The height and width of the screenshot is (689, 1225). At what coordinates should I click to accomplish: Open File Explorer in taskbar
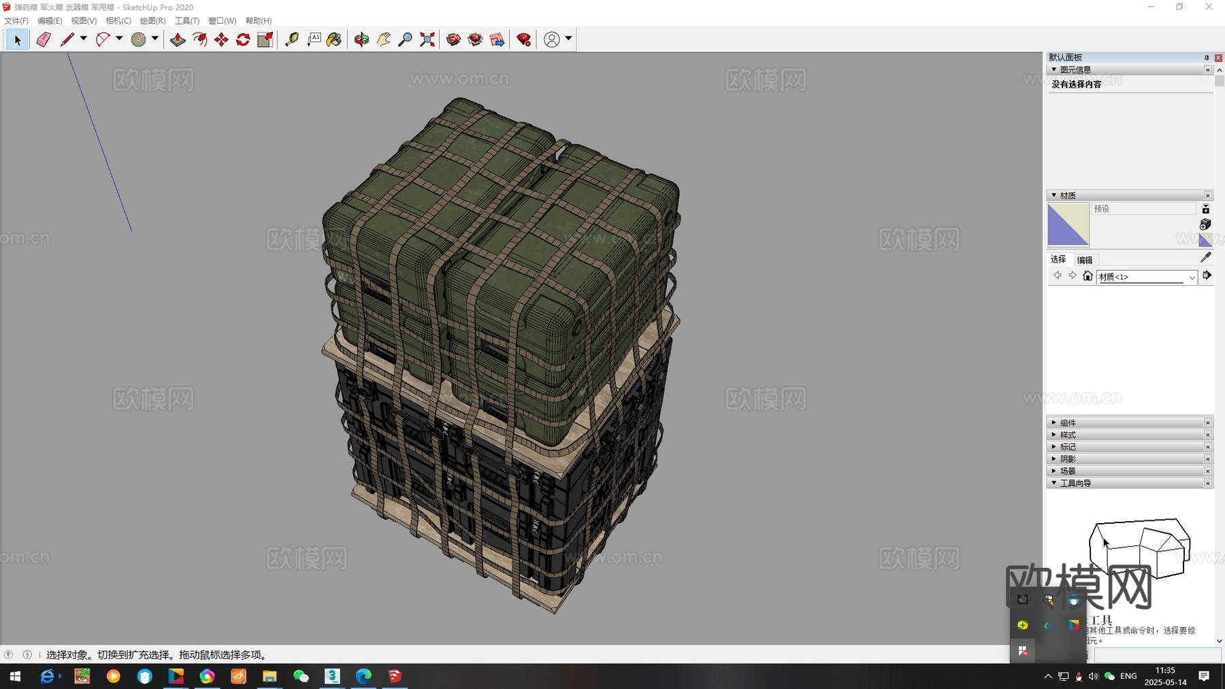point(269,676)
